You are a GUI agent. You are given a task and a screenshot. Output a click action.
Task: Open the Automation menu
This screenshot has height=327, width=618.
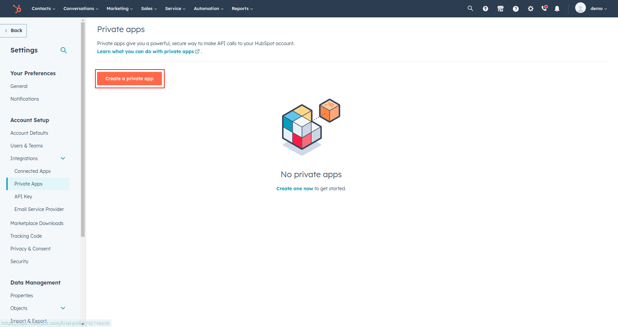[209, 9]
